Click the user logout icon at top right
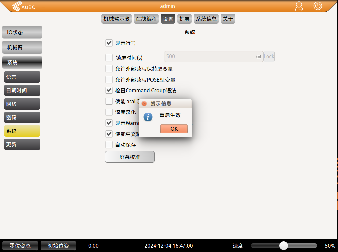338x252 pixels. pyautogui.click(x=299, y=6)
